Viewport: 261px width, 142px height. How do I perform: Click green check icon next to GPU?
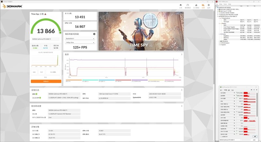[37, 94]
